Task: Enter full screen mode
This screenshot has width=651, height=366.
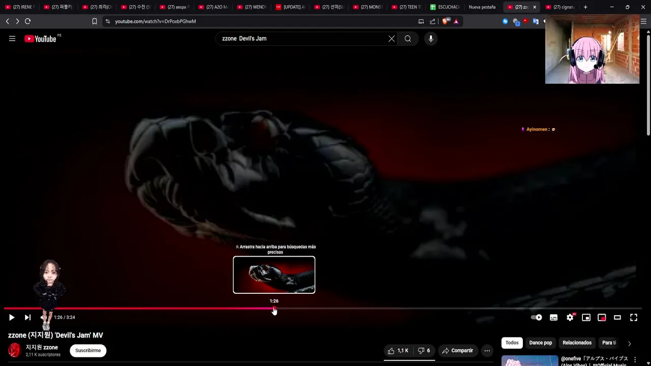Action: tap(634, 317)
